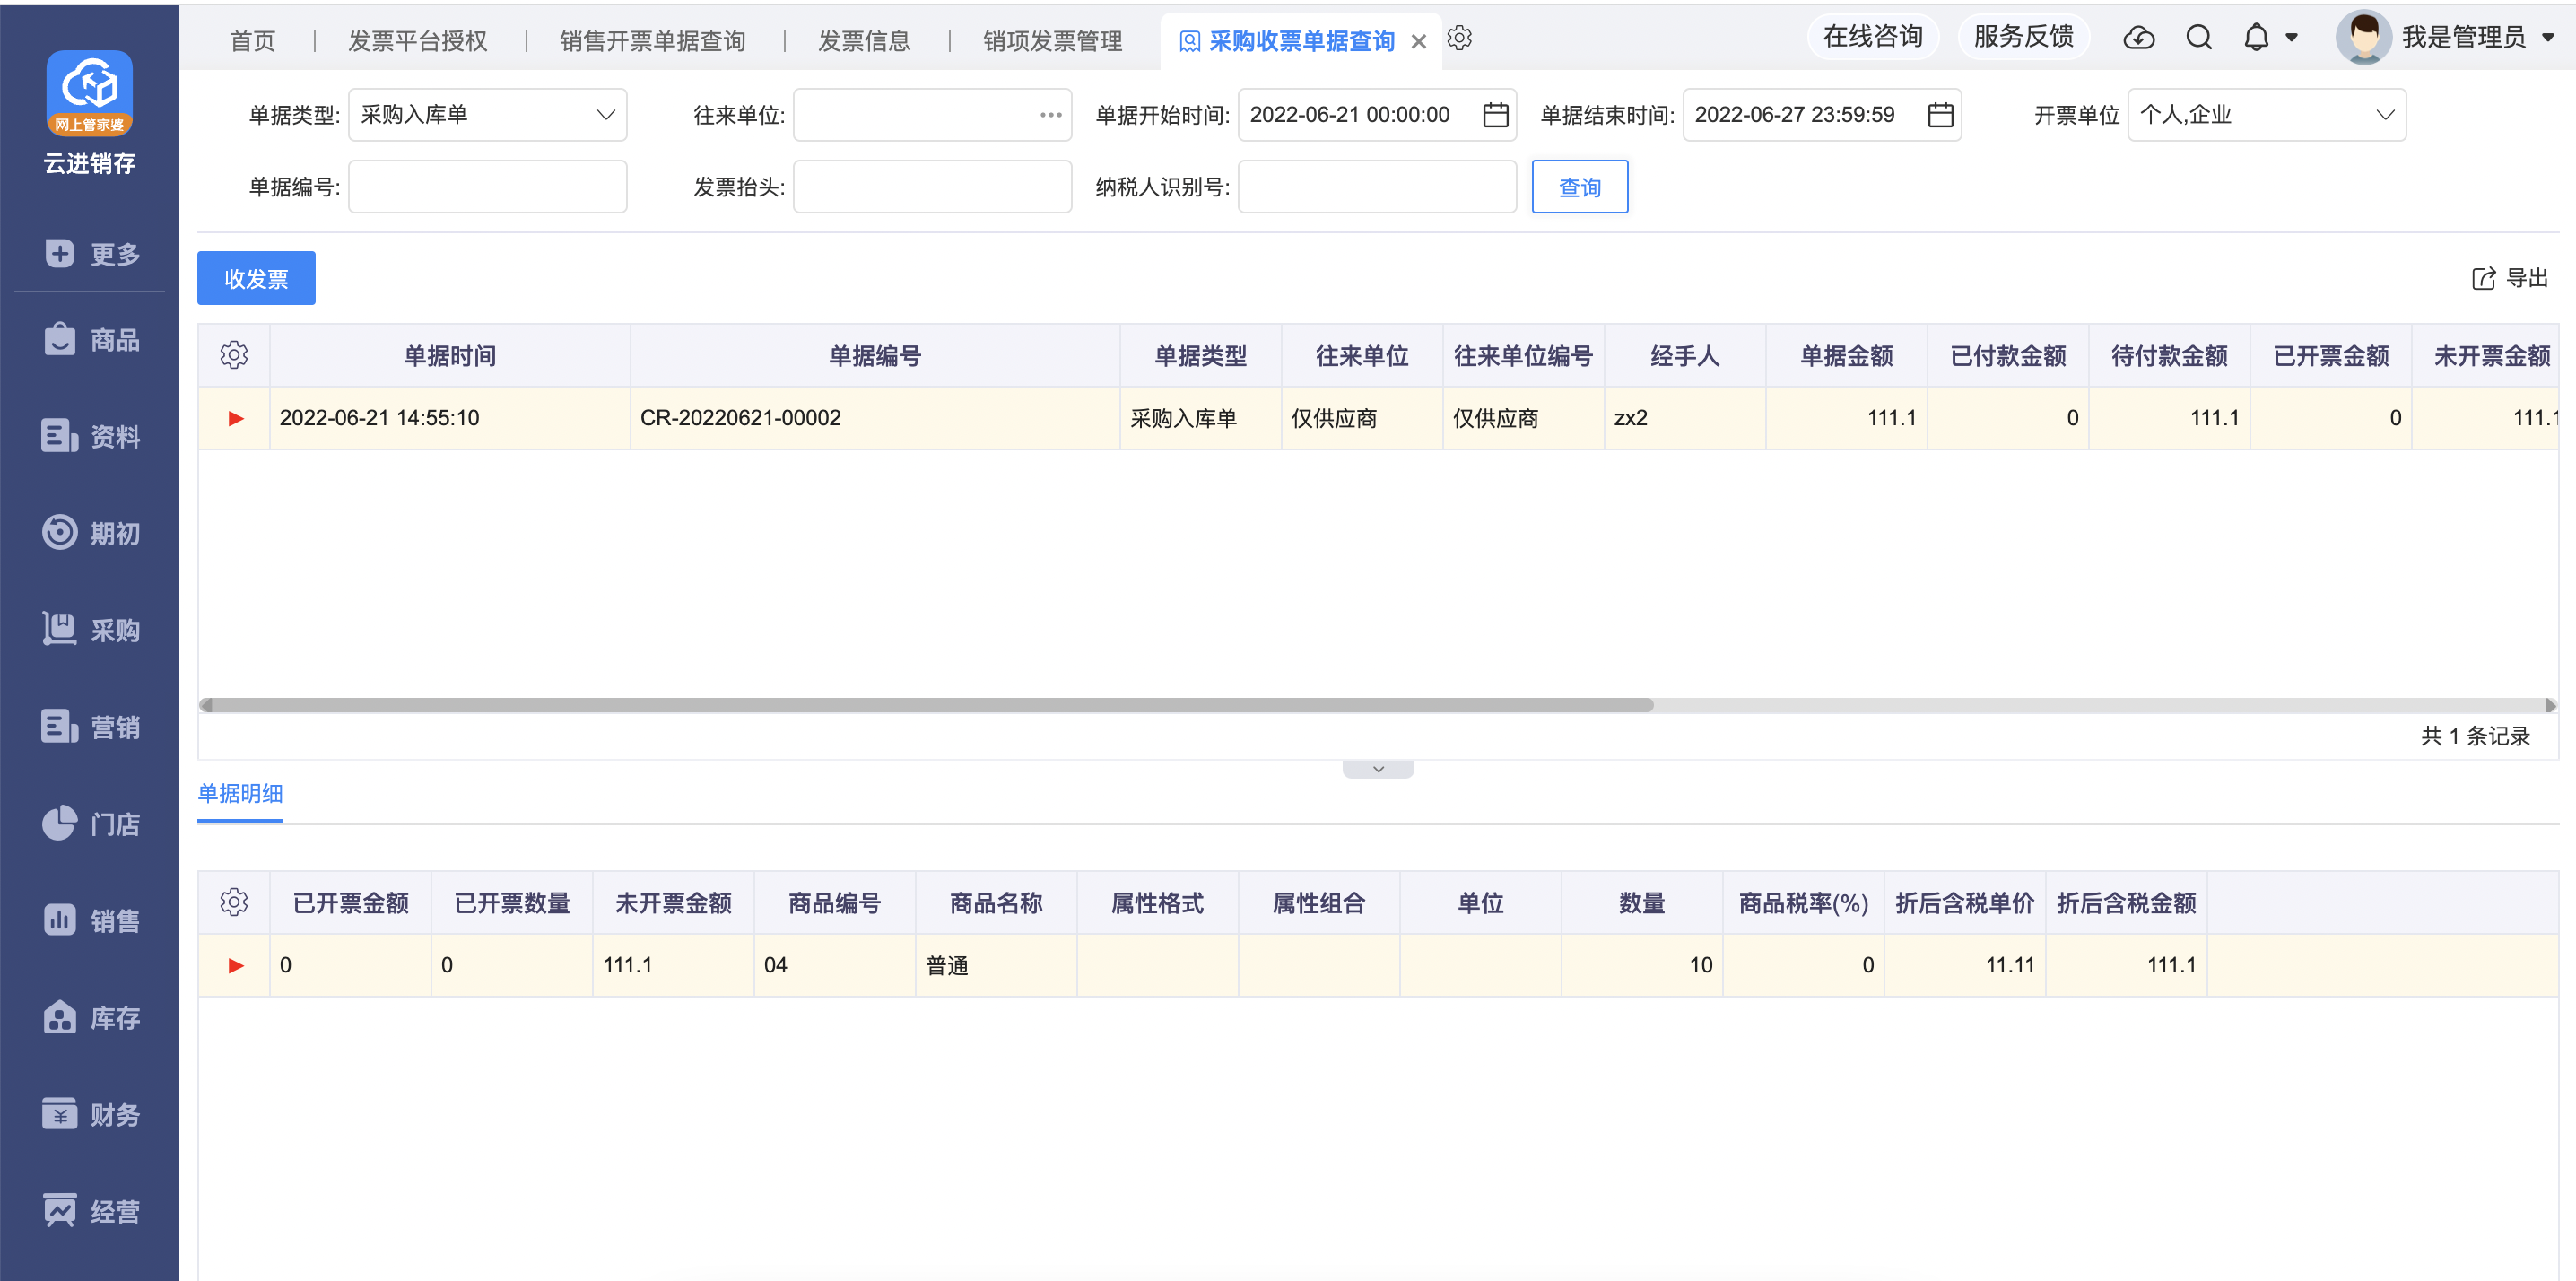Open calendar for 单据结束时间
2576x1281 pixels.
[x=1940, y=115]
